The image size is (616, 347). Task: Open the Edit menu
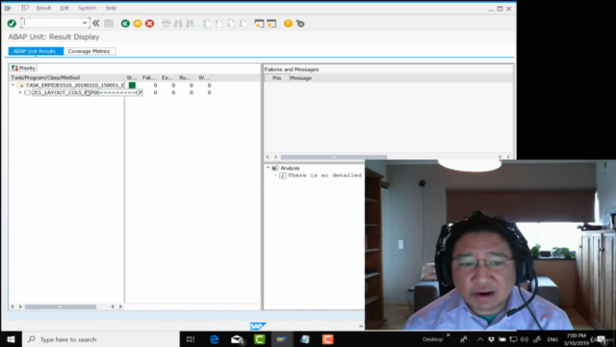click(x=64, y=8)
